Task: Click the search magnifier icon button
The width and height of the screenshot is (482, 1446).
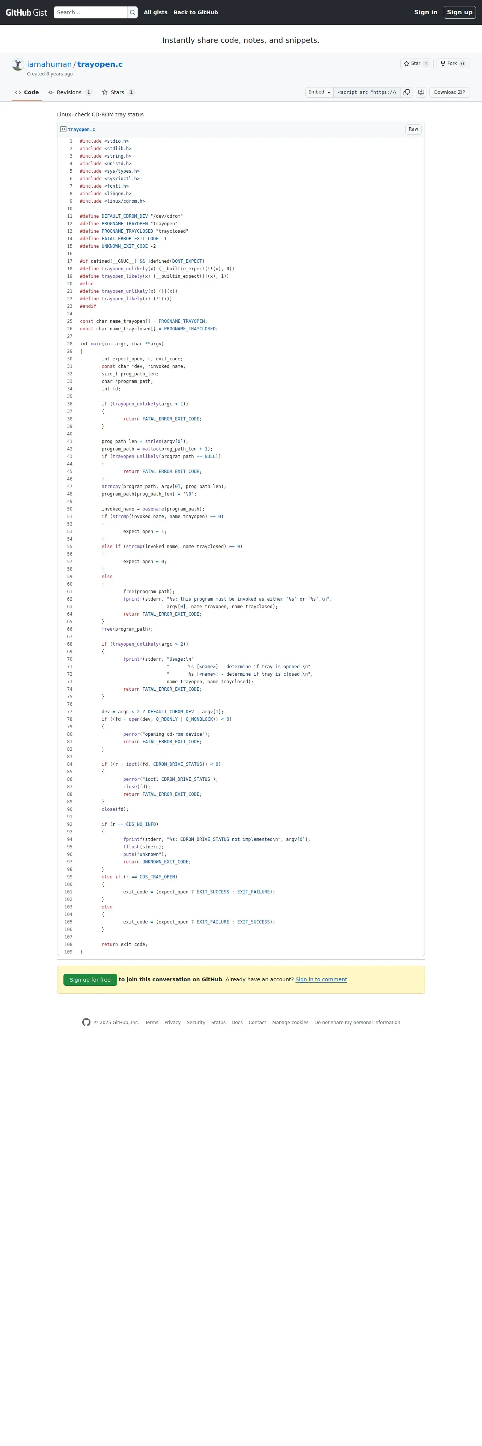Action: pyautogui.click(x=133, y=12)
